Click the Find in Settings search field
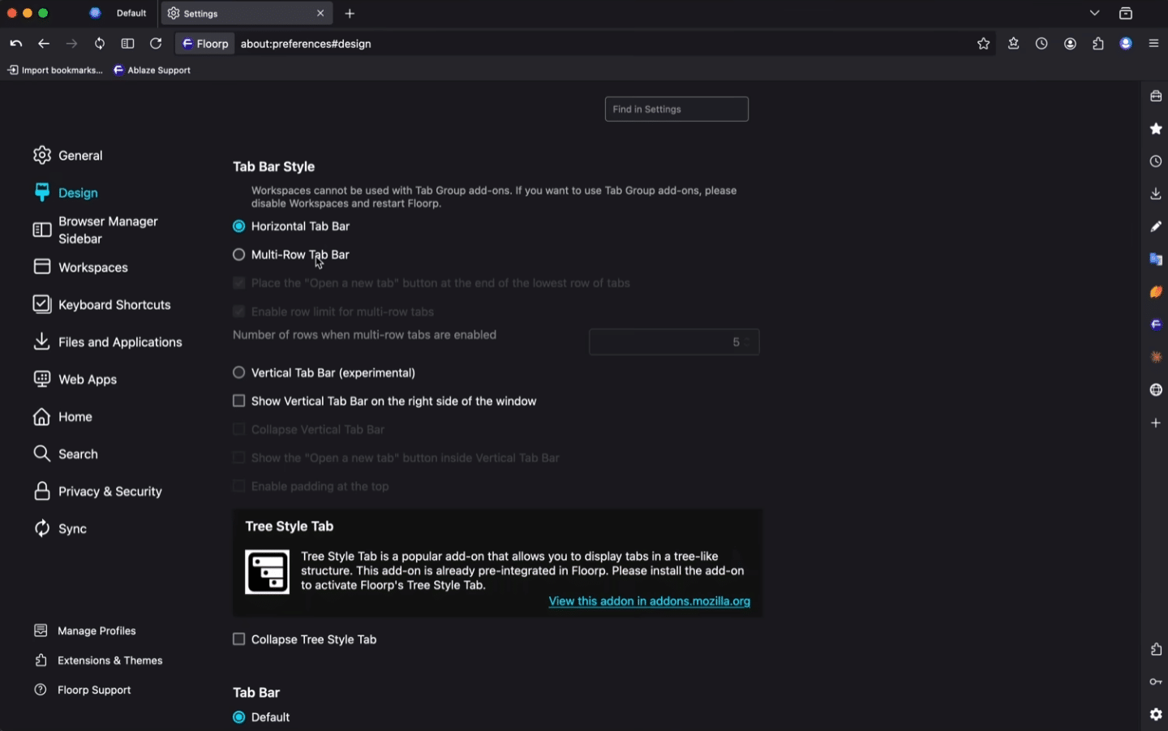 [x=676, y=109]
